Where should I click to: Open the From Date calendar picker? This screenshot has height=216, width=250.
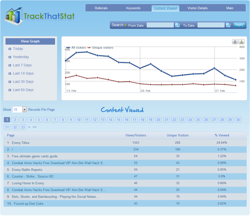point(177,25)
